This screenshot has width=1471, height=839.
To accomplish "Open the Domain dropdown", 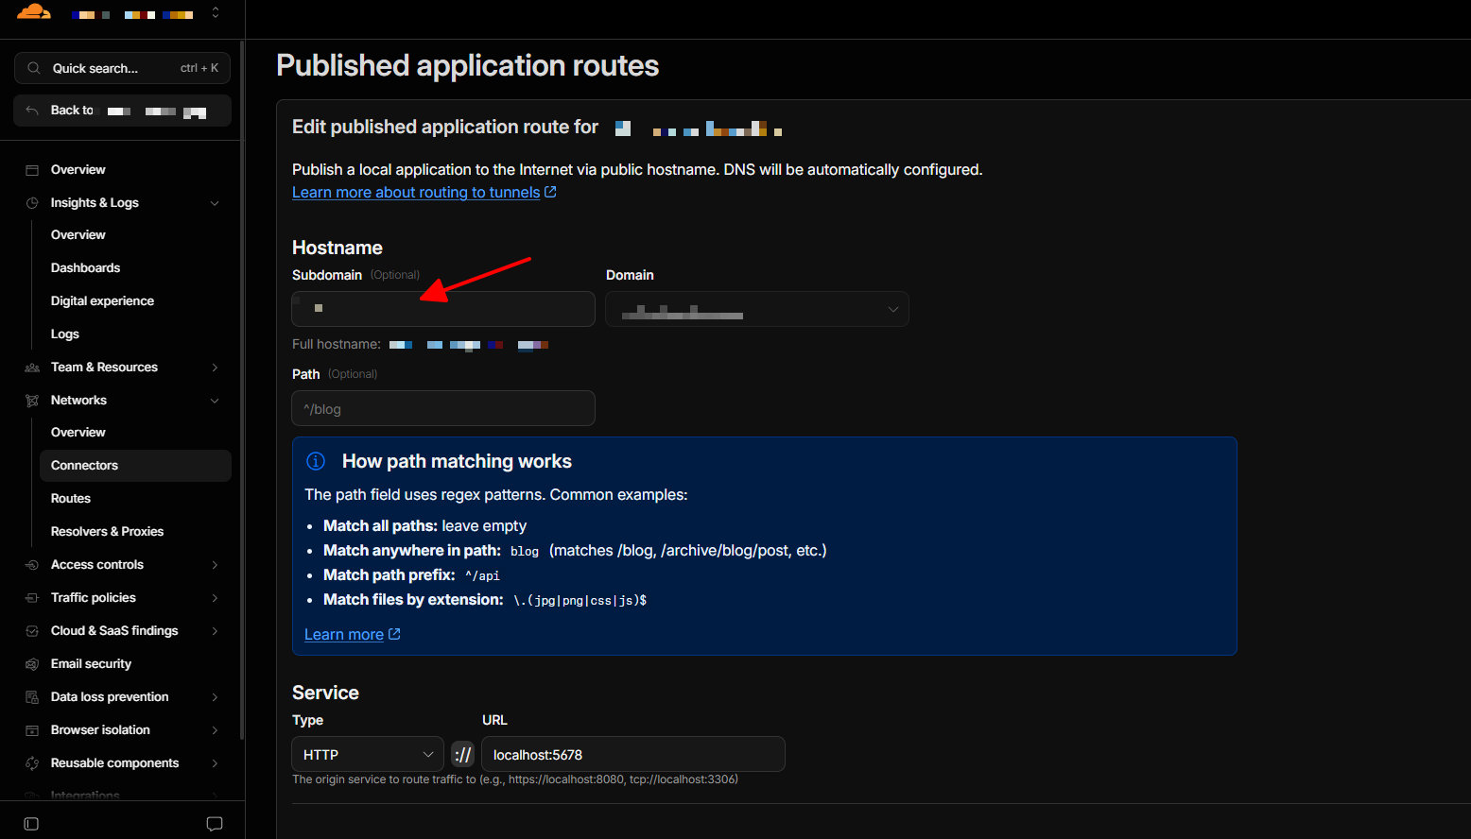I will pos(757,309).
